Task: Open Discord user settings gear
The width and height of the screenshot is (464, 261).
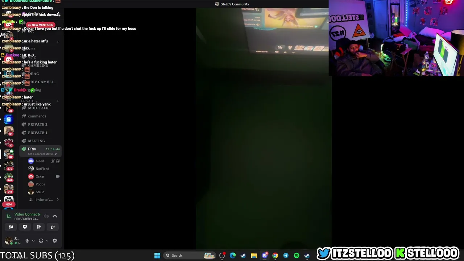Action: (55, 241)
